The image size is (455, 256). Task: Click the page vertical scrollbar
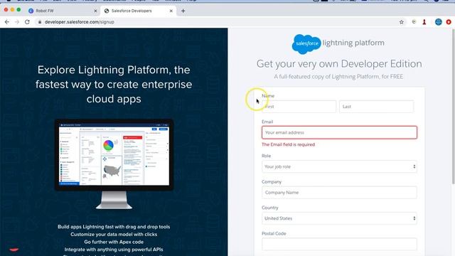[x=453, y=106]
